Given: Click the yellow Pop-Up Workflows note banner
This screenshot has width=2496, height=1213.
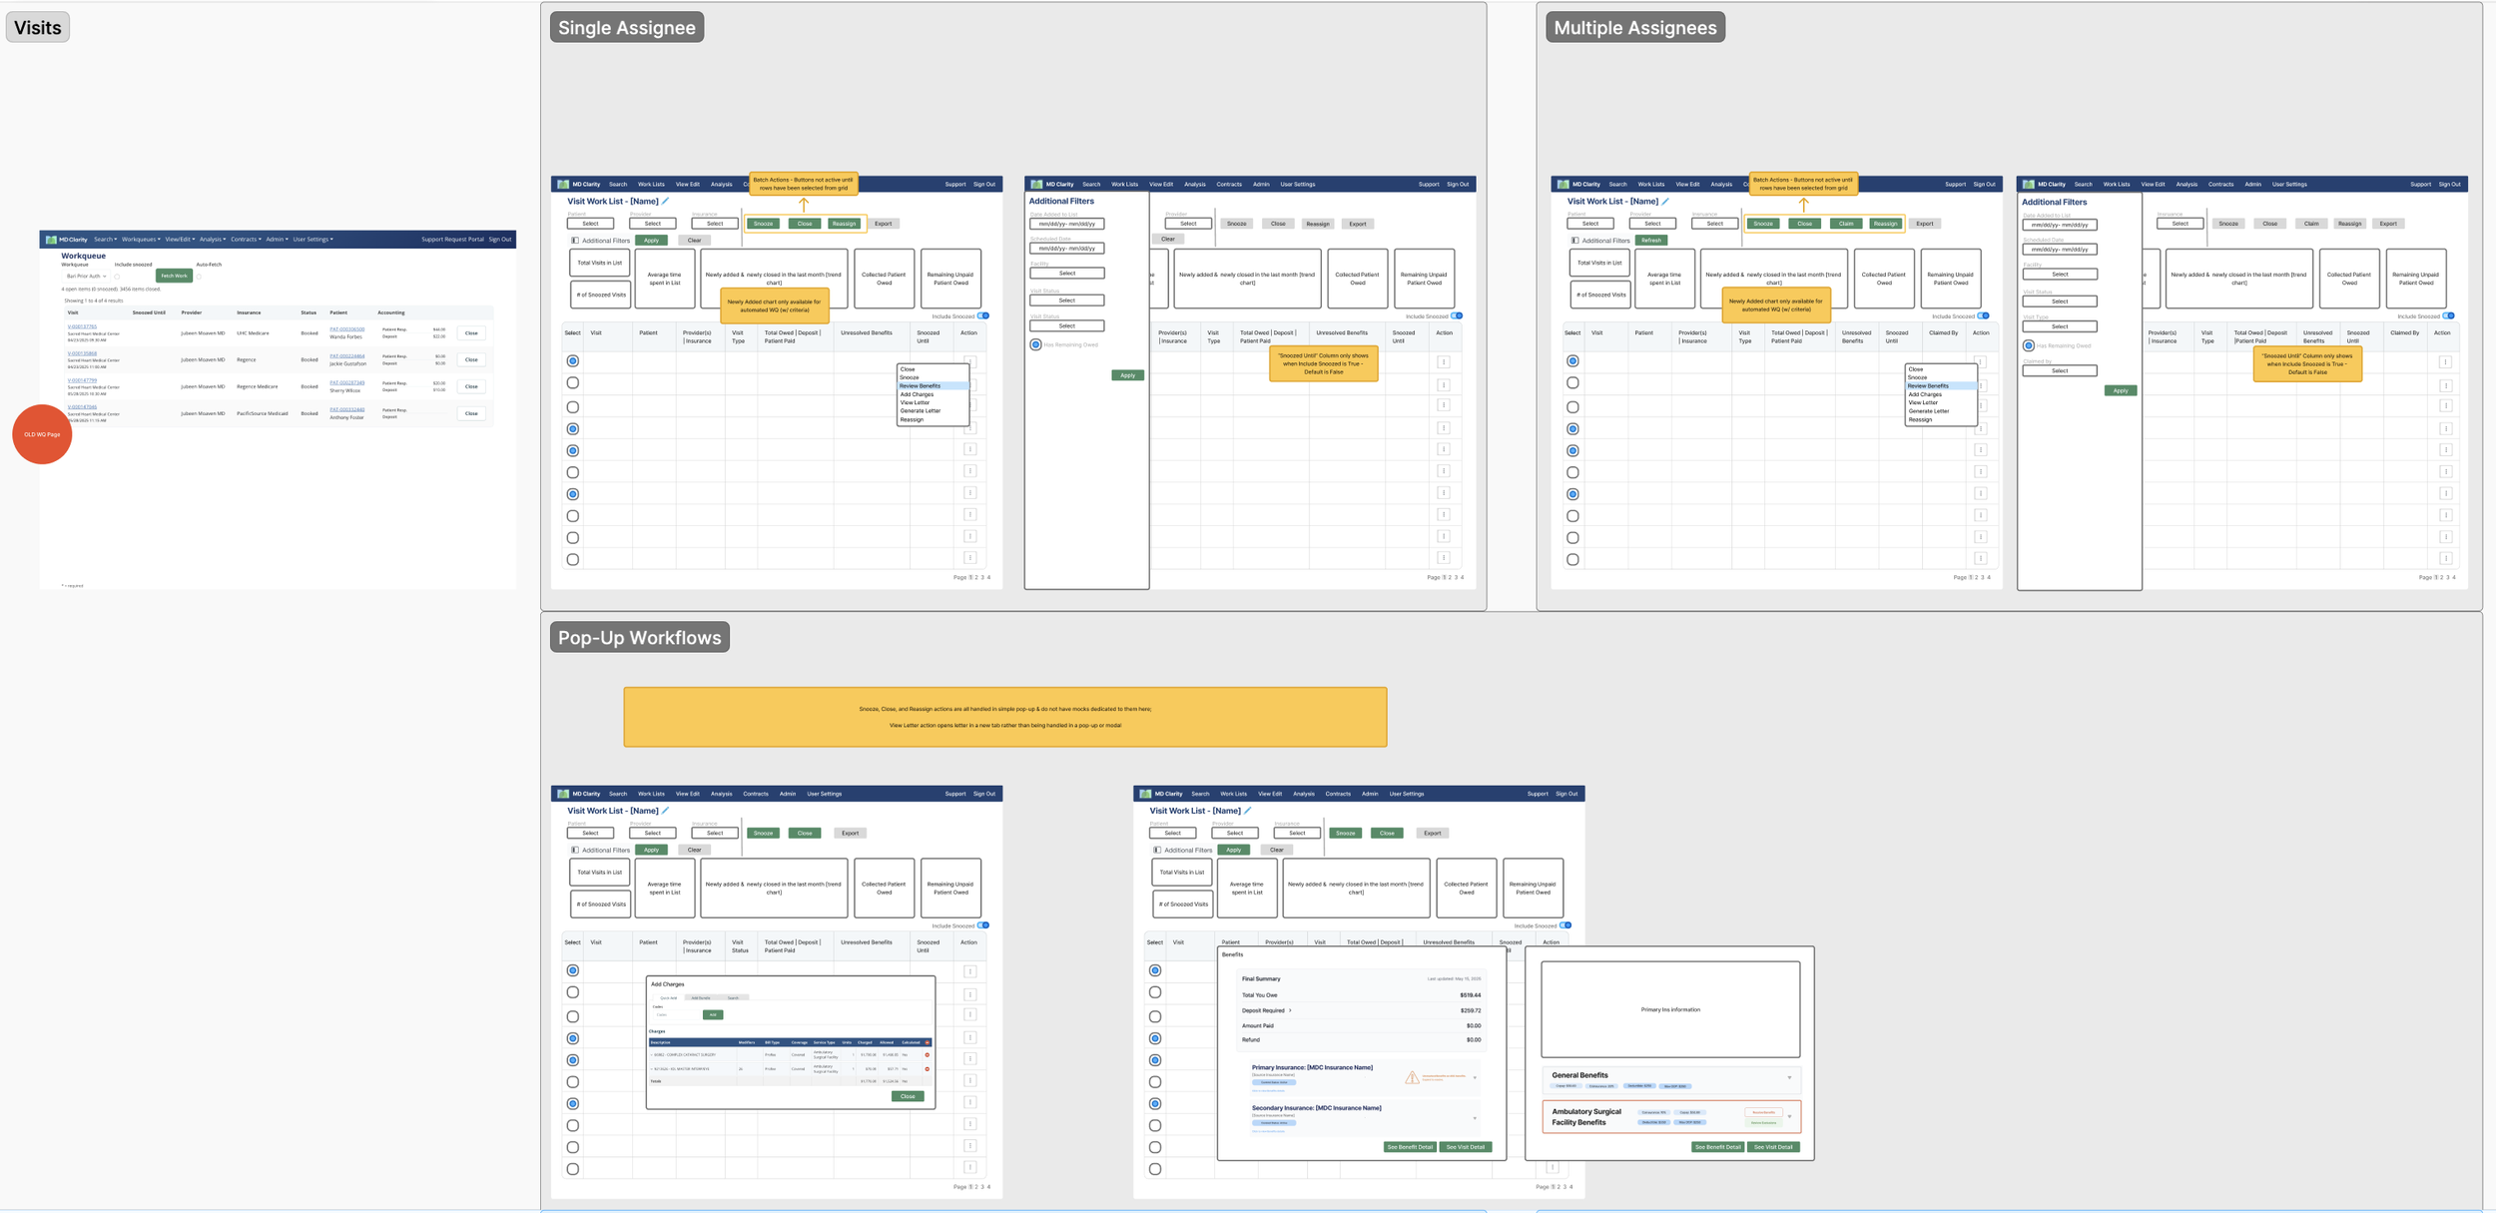Looking at the screenshot, I should click(1004, 717).
